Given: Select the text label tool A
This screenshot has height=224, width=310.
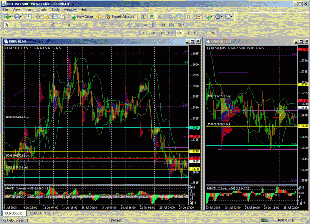Looking at the screenshot, I should tap(69, 25).
